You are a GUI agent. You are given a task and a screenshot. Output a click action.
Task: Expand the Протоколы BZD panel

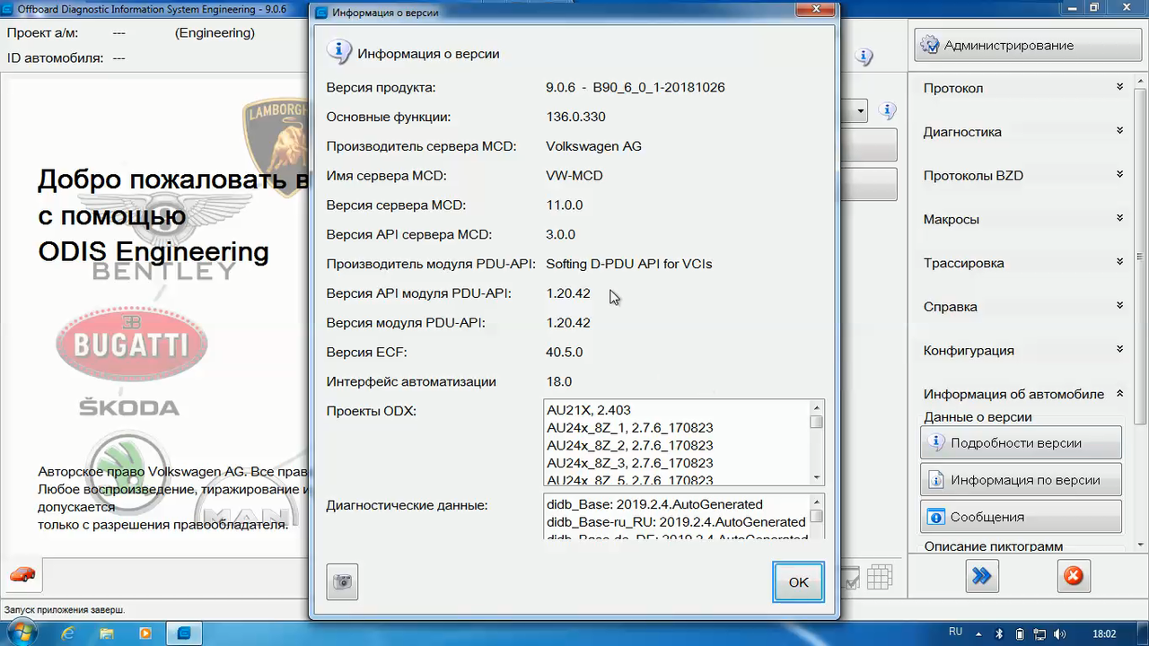click(1023, 176)
